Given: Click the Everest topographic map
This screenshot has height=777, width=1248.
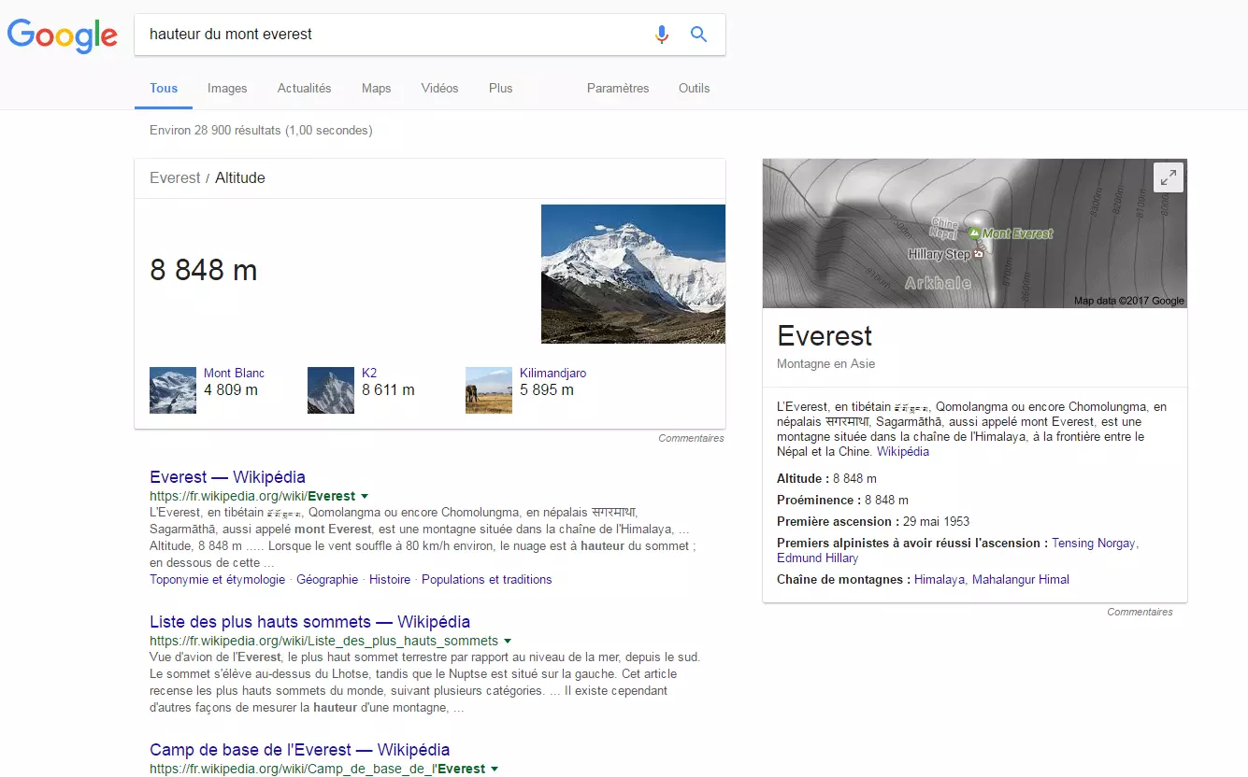Looking at the screenshot, I should [975, 233].
